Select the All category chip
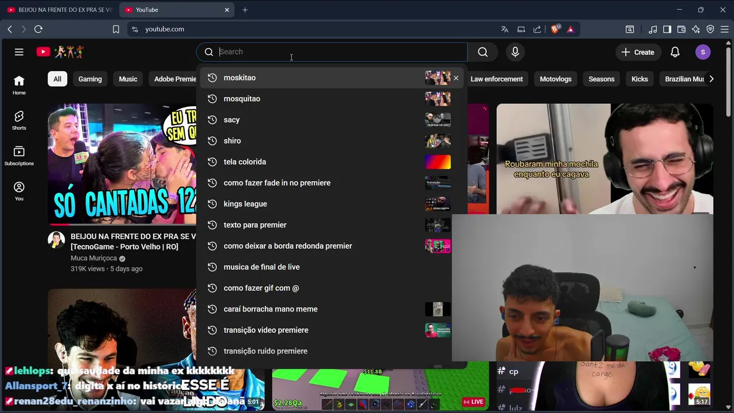Viewport: 734px width, 413px height. pos(57,79)
